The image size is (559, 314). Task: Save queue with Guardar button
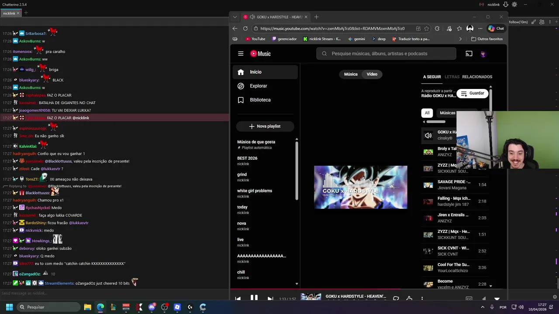473,93
